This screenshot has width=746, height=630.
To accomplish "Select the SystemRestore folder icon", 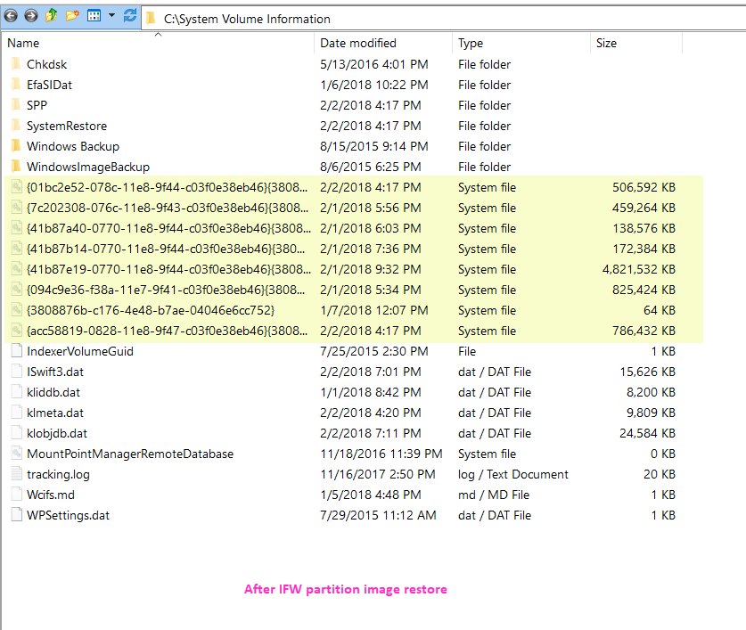I will pos(16,125).
